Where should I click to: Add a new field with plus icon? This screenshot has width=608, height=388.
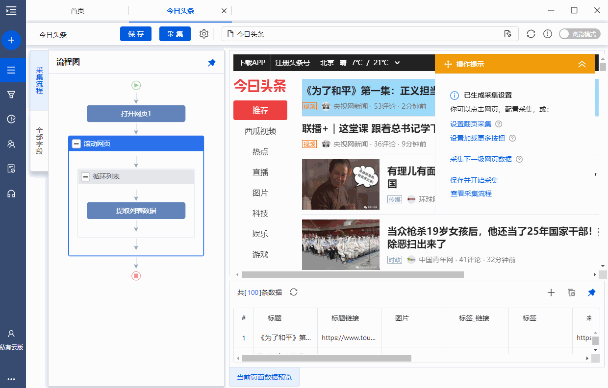(551, 292)
